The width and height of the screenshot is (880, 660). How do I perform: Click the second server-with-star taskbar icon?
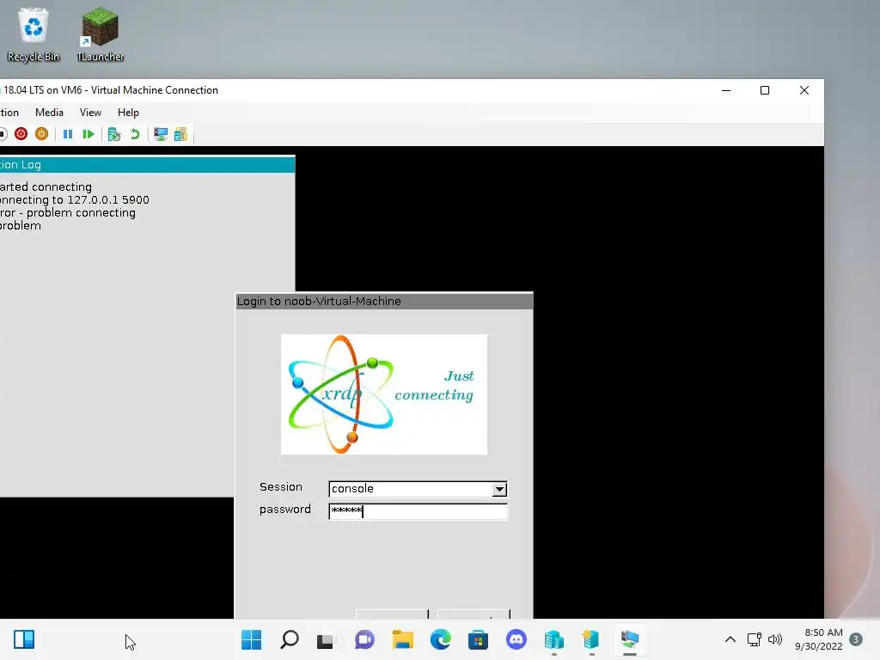[591, 639]
